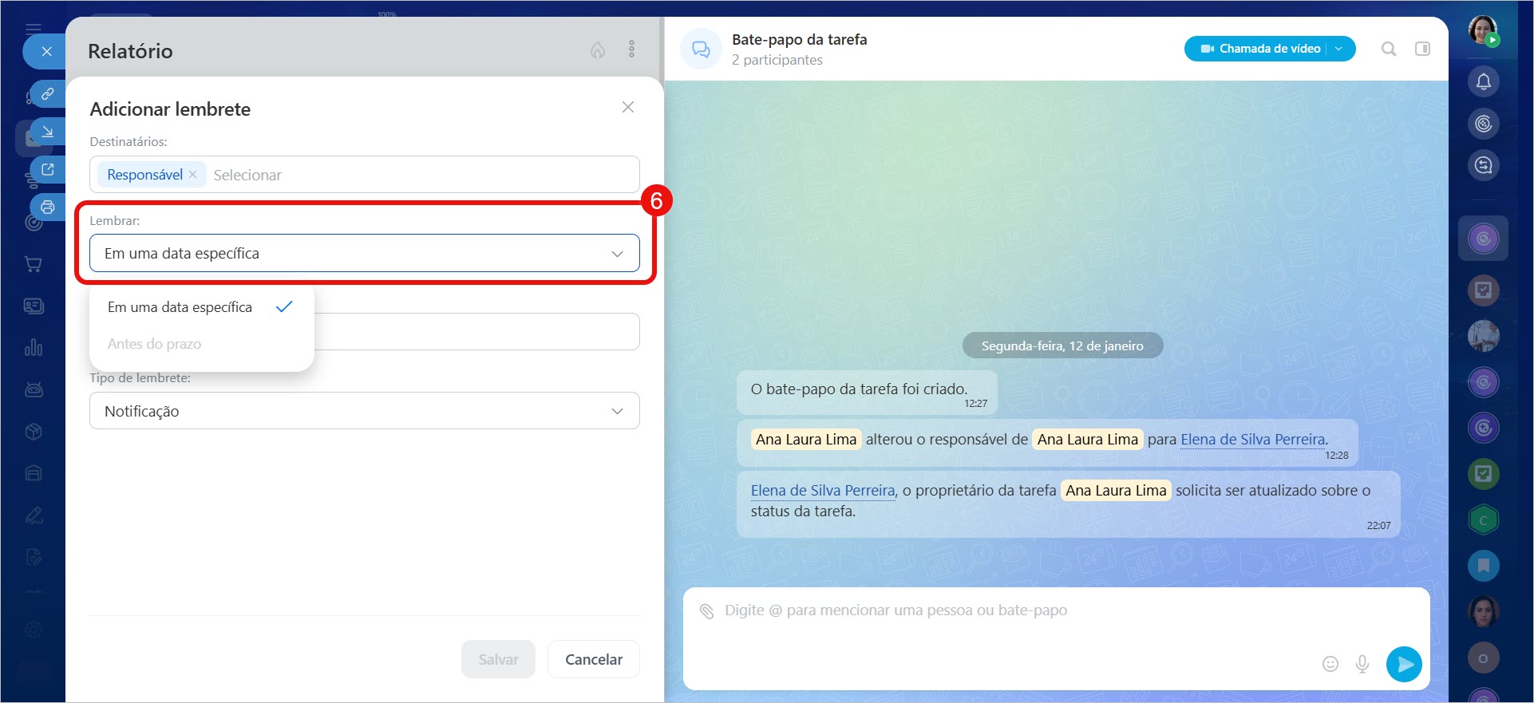Open chat search magnifier icon
This screenshot has height=703, width=1534.
[x=1389, y=49]
